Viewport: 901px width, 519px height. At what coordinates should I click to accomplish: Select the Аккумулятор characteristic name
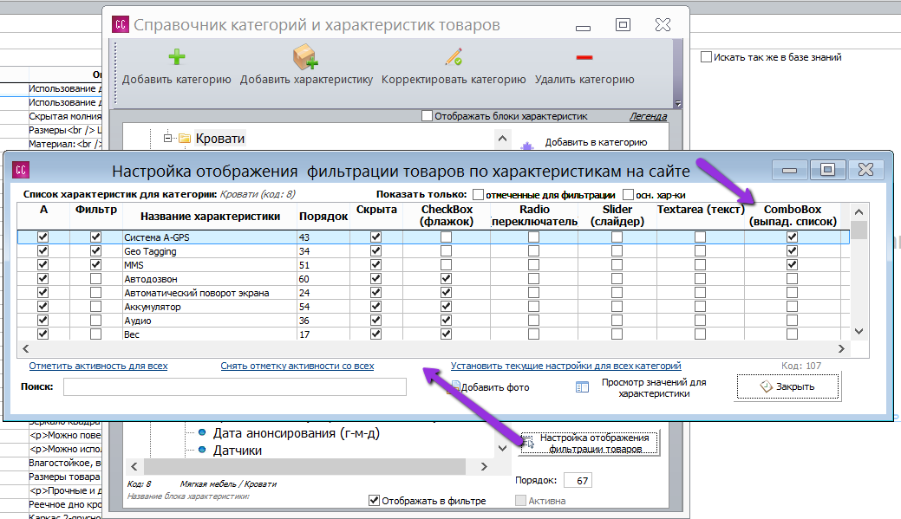[x=153, y=307]
